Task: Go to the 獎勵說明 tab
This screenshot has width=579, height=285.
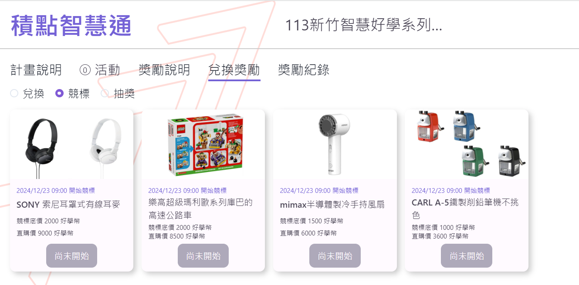Action: click(164, 70)
